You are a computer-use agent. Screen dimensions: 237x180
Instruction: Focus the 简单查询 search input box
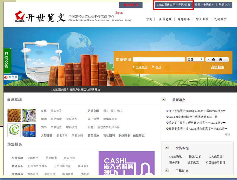pyautogui.click(x=159, y=59)
